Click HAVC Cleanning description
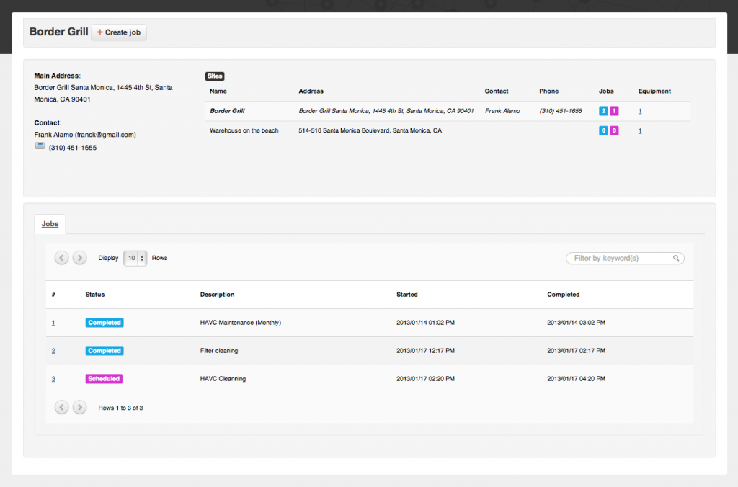This screenshot has width=738, height=487. [x=223, y=379]
